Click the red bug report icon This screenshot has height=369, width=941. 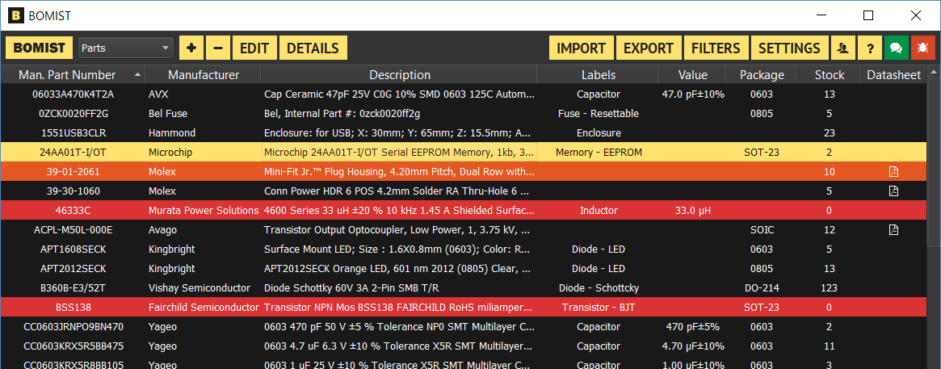923,48
